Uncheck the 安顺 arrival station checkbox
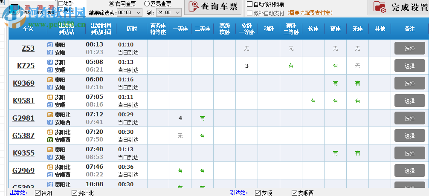 258,193
